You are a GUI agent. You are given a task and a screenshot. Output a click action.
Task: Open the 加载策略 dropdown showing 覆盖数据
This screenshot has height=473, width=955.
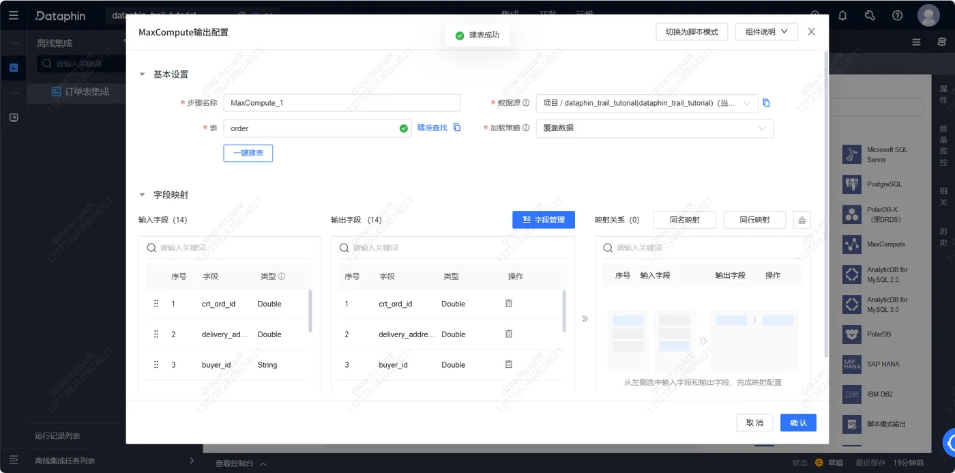[x=655, y=128]
